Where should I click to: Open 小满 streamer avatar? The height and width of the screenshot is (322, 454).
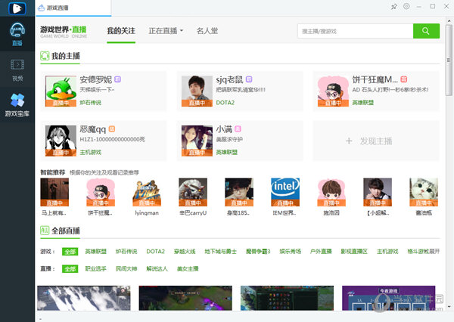(197, 141)
